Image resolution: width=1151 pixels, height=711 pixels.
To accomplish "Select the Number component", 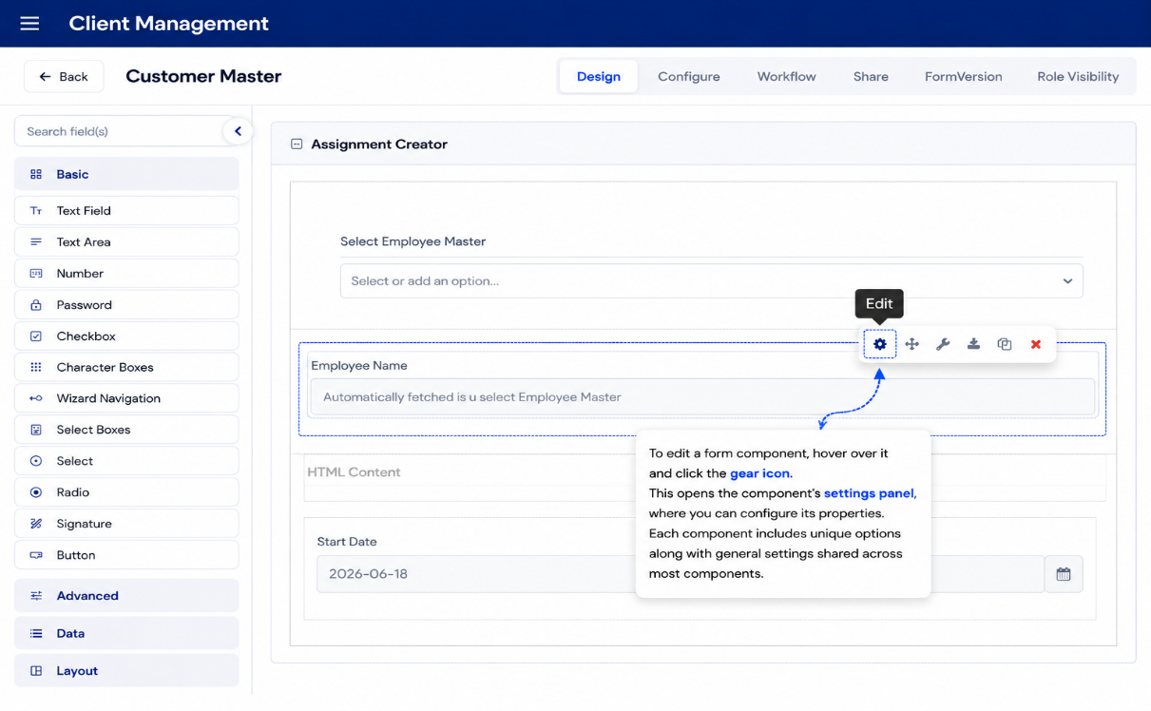I will click(126, 274).
